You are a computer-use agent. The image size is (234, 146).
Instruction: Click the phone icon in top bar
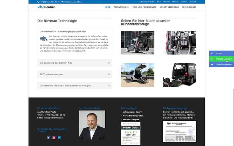coord(38,2)
